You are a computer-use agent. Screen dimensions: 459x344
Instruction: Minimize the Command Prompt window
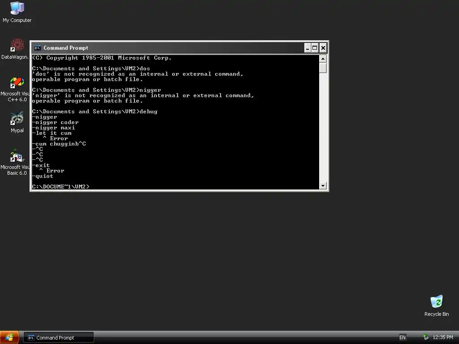[307, 48]
